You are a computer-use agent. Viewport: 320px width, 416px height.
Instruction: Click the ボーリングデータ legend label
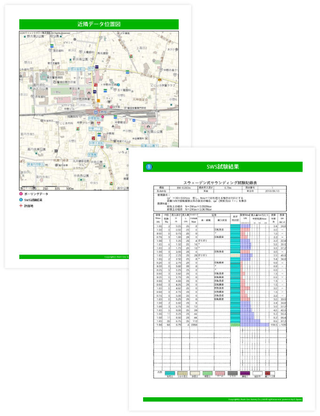click(x=36, y=194)
